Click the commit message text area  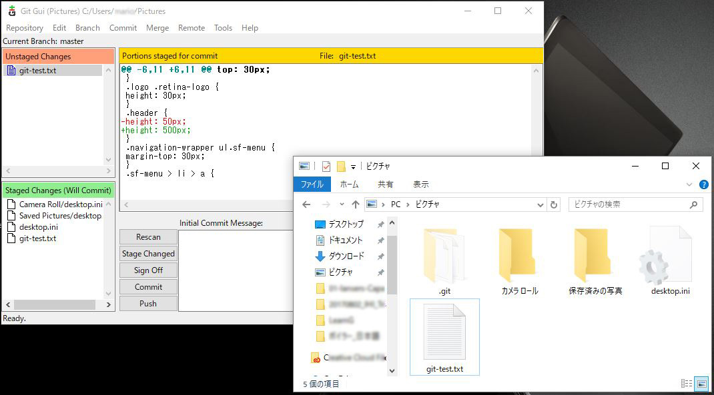[x=236, y=270]
